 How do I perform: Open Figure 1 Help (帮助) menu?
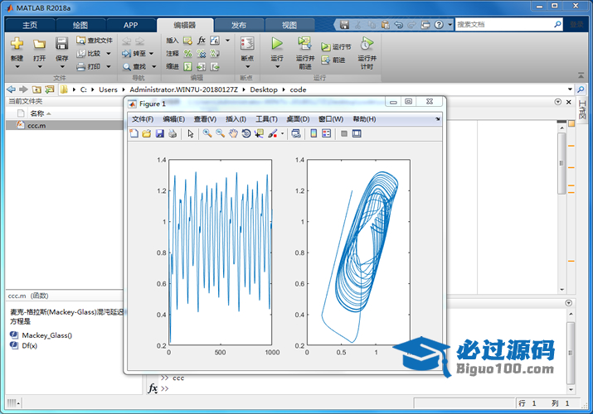pyautogui.click(x=365, y=119)
